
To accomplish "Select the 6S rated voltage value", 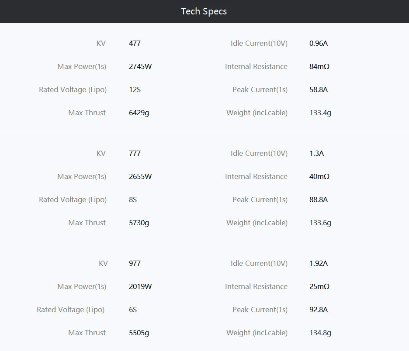I will point(133,310).
